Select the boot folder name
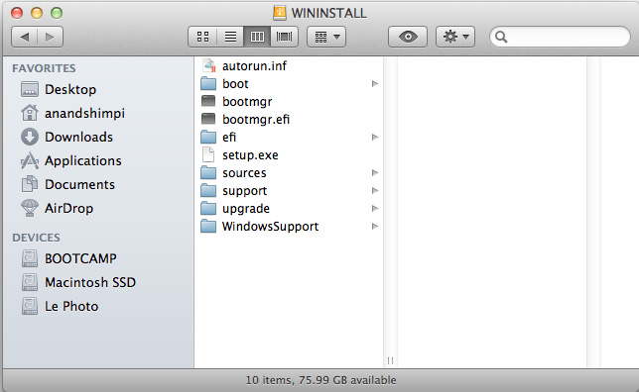This screenshot has height=392, width=639. click(x=235, y=84)
